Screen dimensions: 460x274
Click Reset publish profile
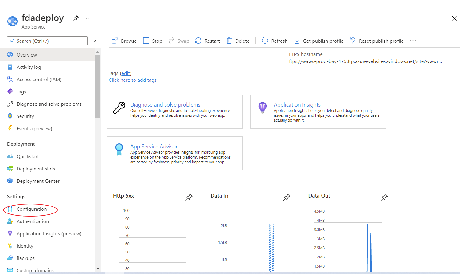[377, 41]
